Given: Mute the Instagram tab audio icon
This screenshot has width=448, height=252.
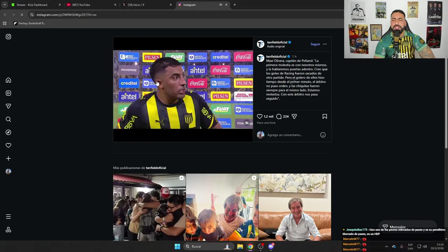Looking at the screenshot, I should (x=220, y=5).
